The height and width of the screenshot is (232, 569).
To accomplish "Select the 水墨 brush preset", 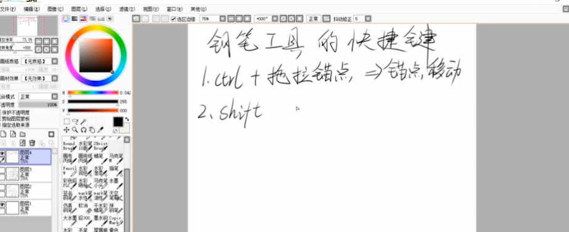I will point(116,183).
